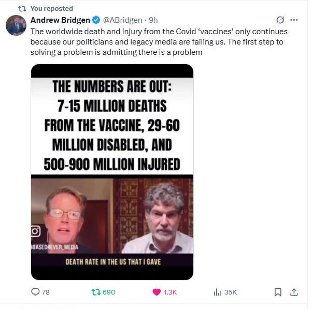Click the blue verified badge
312x309 pixels.
click(x=96, y=20)
